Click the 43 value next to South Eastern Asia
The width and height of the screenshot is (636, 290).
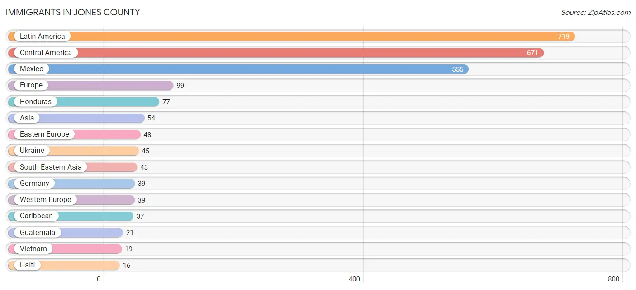tap(144, 167)
